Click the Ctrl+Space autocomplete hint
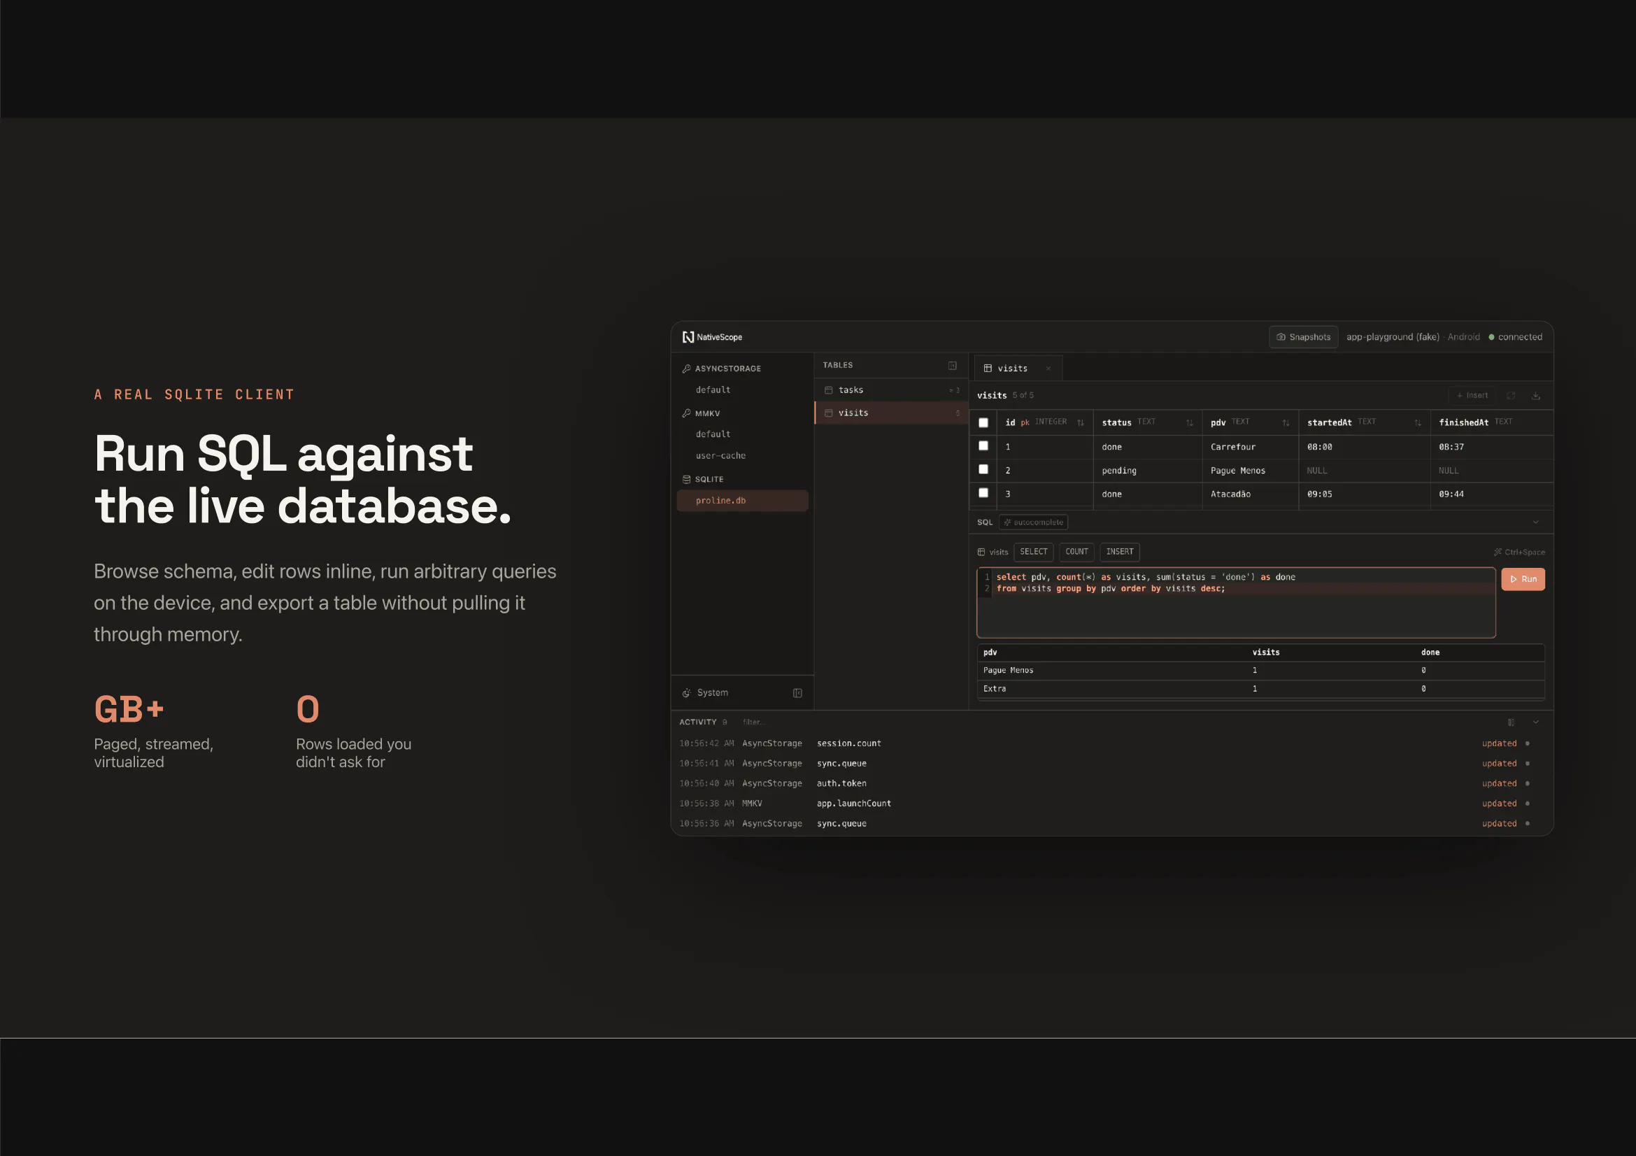 pos(1519,552)
